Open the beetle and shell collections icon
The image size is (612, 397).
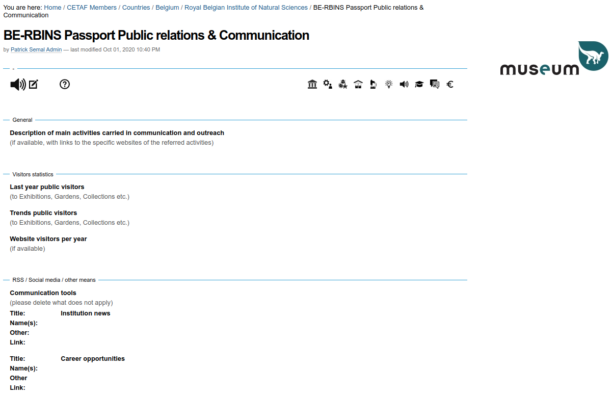click(x=343, y=84)
